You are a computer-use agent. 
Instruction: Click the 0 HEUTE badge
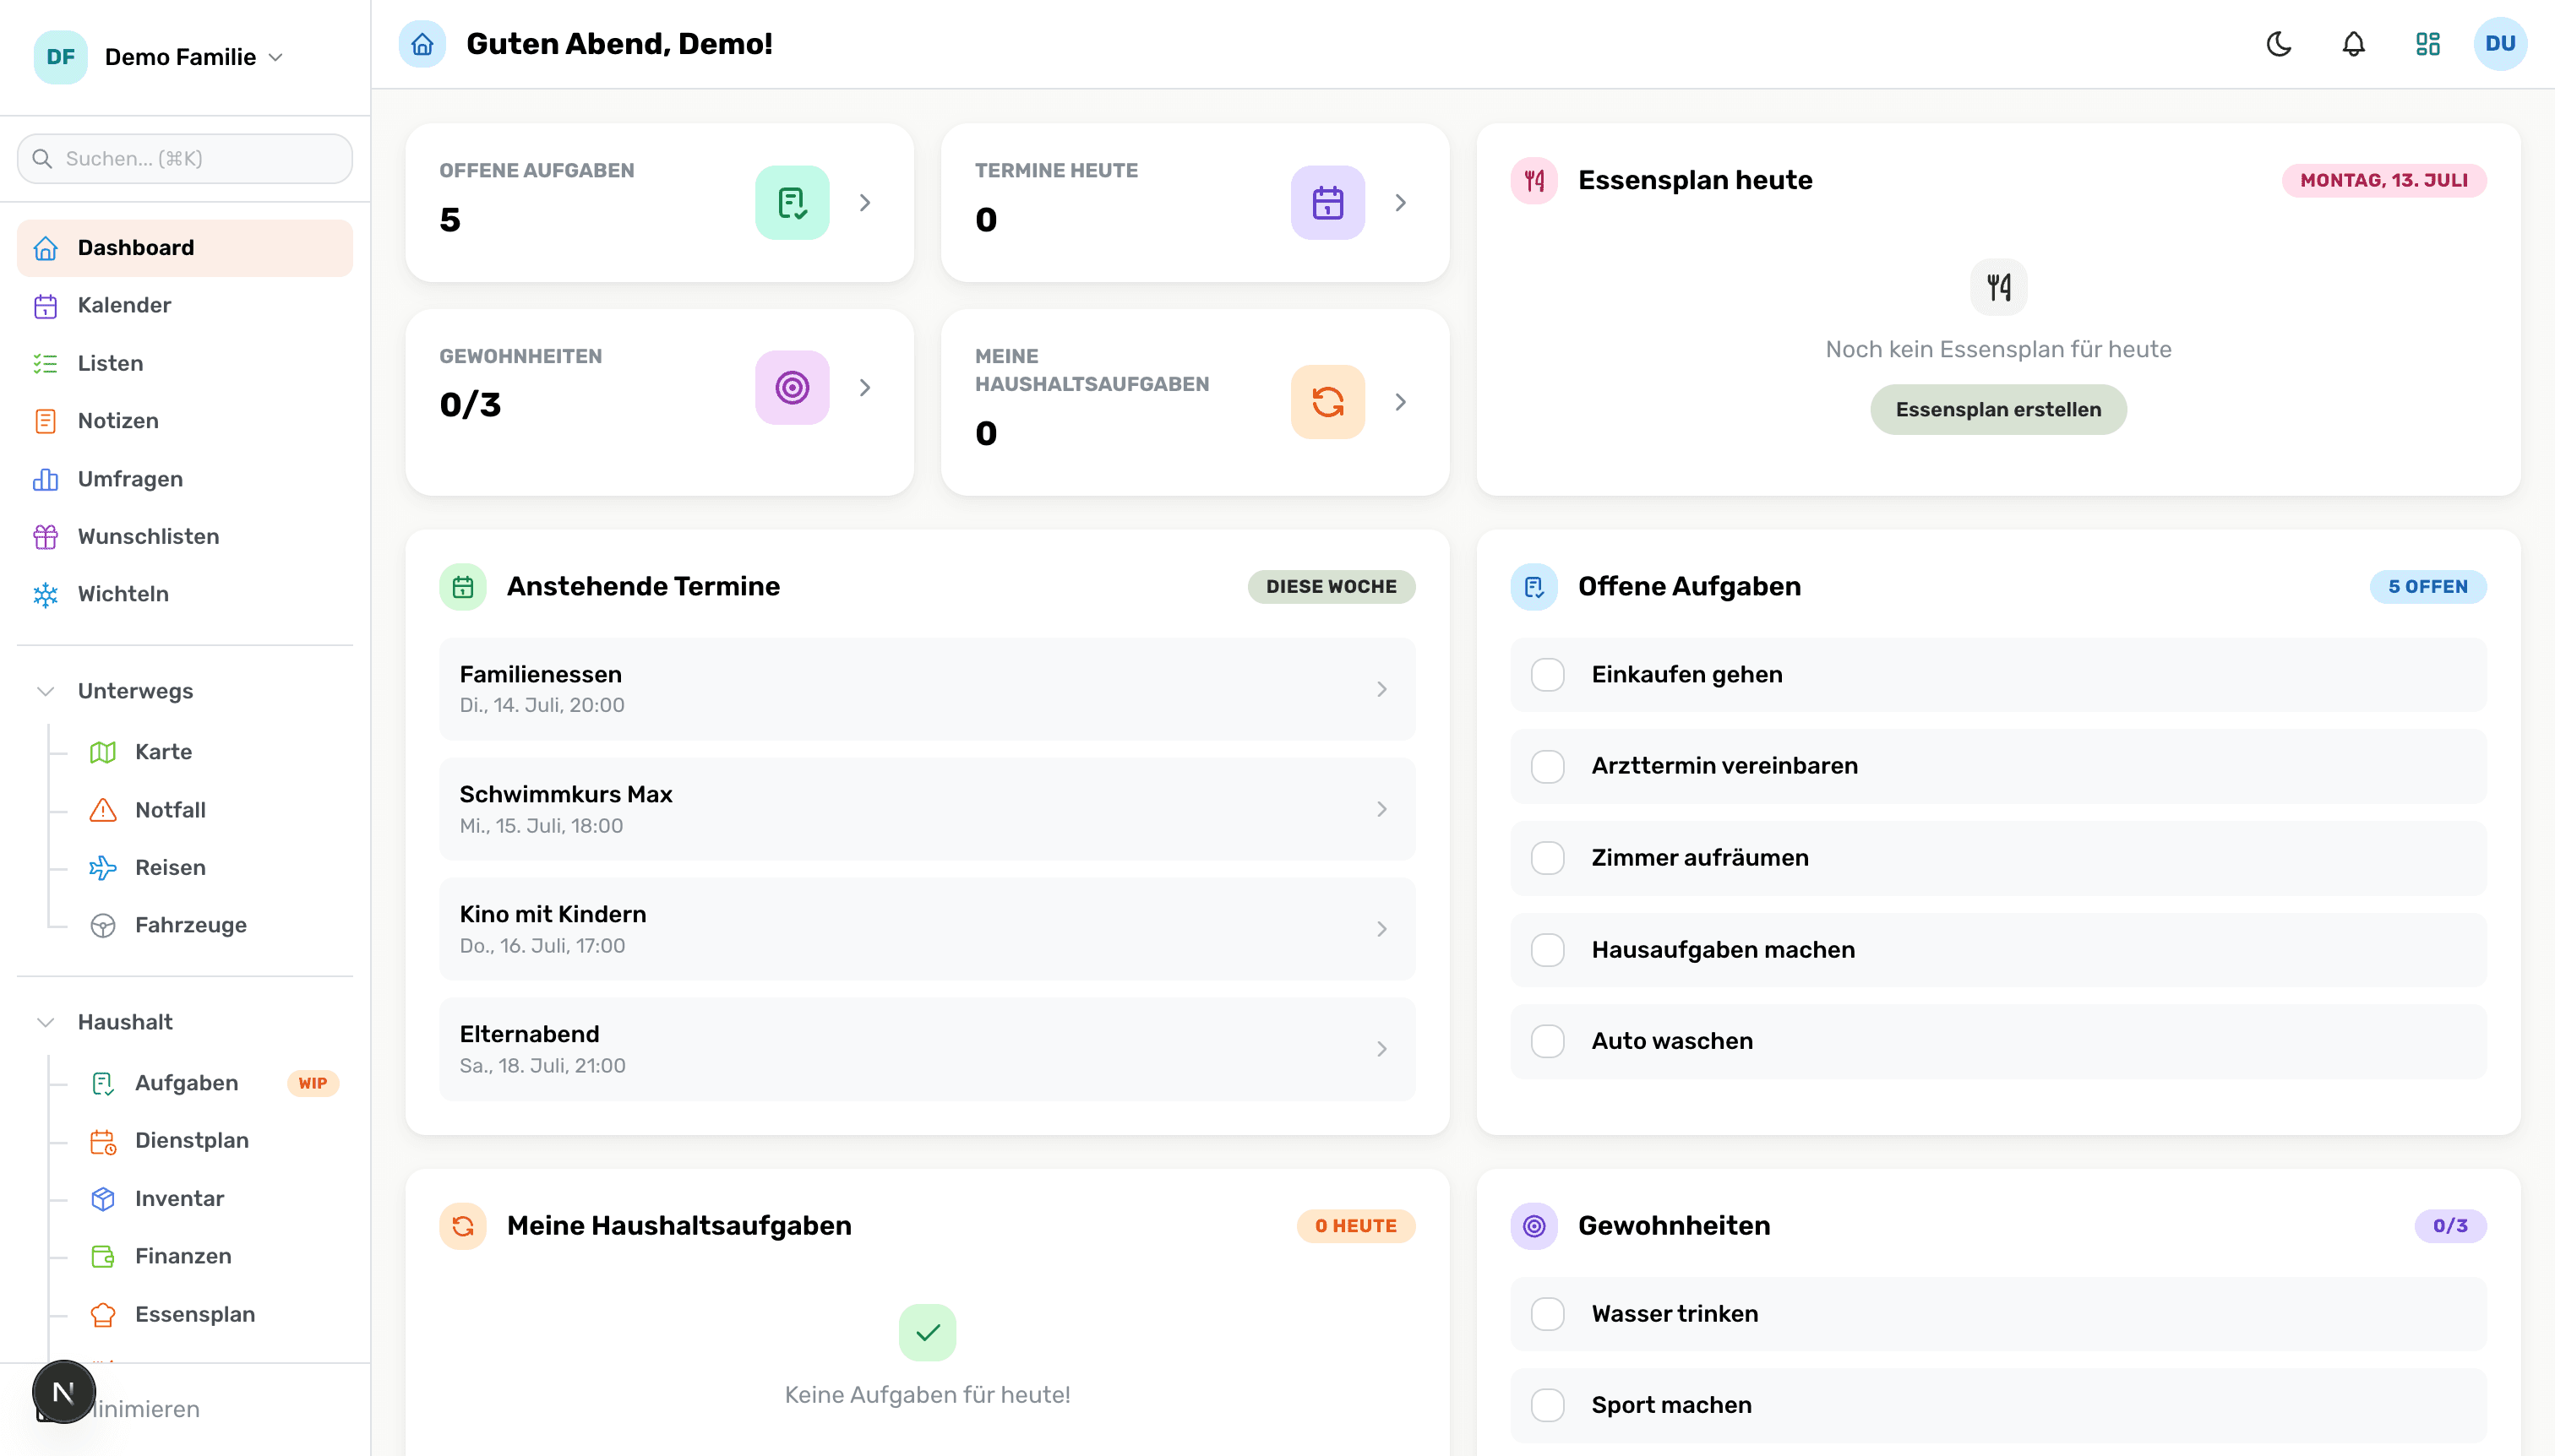coord(1355,1225)
